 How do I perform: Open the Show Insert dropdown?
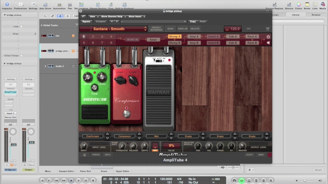pos(136,16)
